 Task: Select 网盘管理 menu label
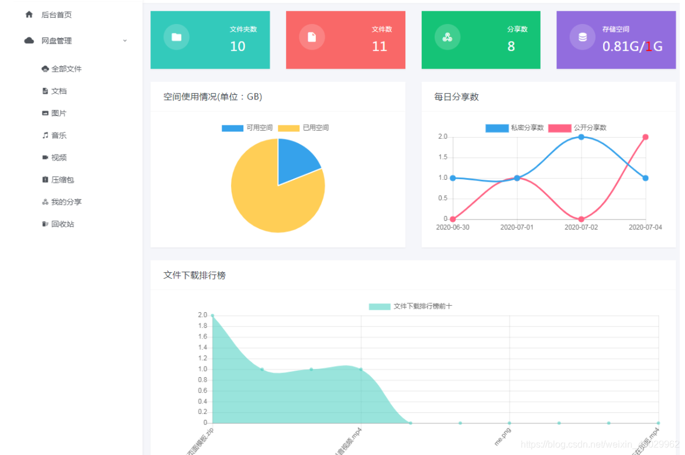(56, 40)
